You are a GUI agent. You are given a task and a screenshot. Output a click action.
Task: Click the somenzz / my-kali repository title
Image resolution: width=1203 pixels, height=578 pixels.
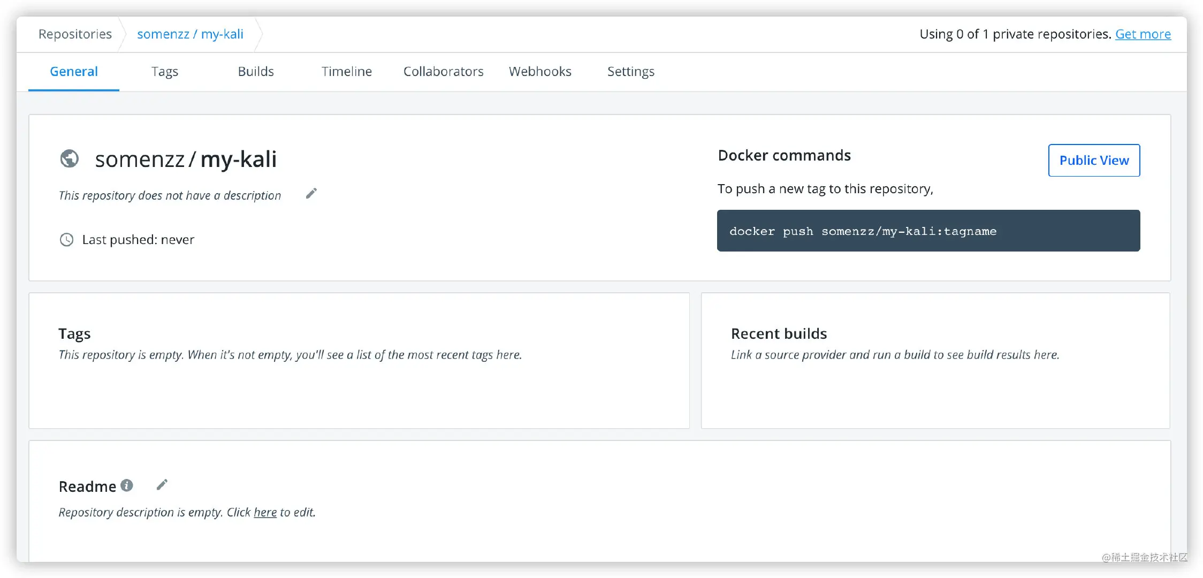point(186,159)
